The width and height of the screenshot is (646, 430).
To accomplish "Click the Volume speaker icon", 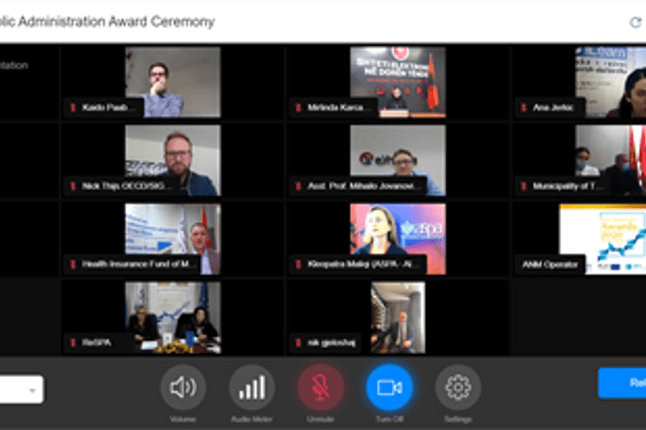I will [182, 388].
